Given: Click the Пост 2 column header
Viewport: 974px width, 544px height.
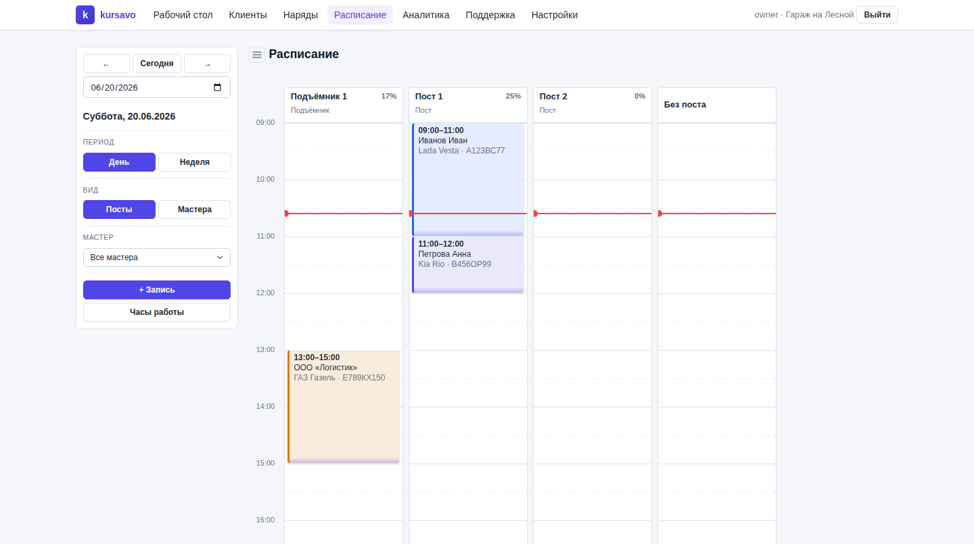Looking at the screenshot, I should click(x=593, y=105).
